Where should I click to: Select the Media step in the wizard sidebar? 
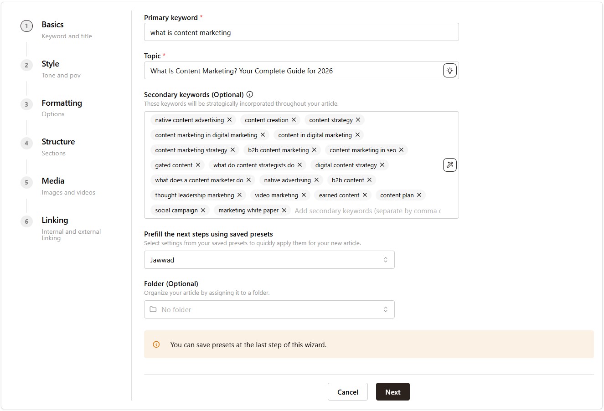(53, 181)
